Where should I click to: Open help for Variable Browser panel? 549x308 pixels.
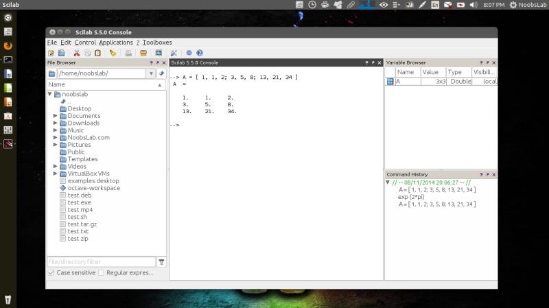coord(481,62)
